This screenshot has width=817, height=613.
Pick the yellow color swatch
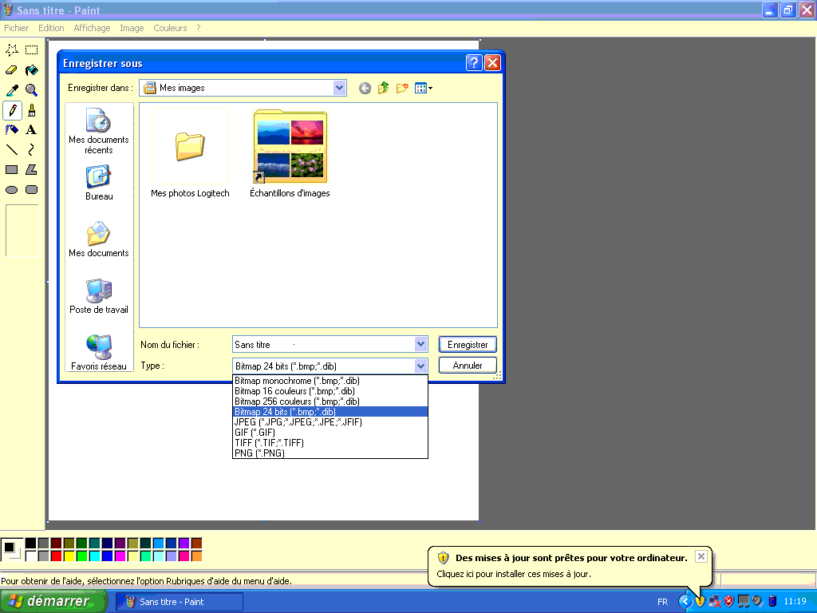point(69,556)
